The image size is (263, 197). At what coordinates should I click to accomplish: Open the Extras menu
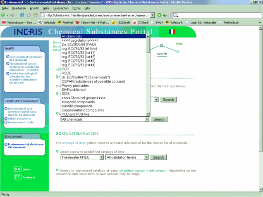77,8
